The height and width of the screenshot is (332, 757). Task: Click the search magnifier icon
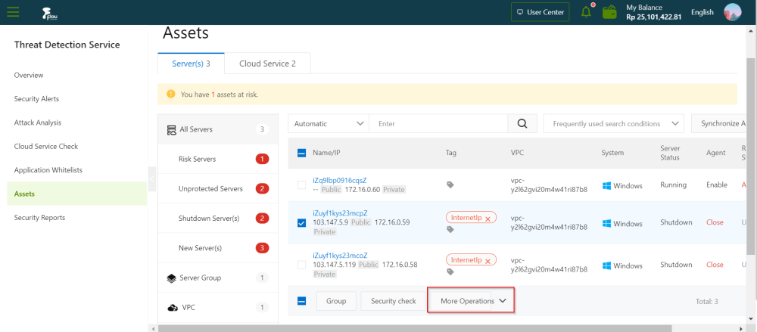tap(522, 123)
